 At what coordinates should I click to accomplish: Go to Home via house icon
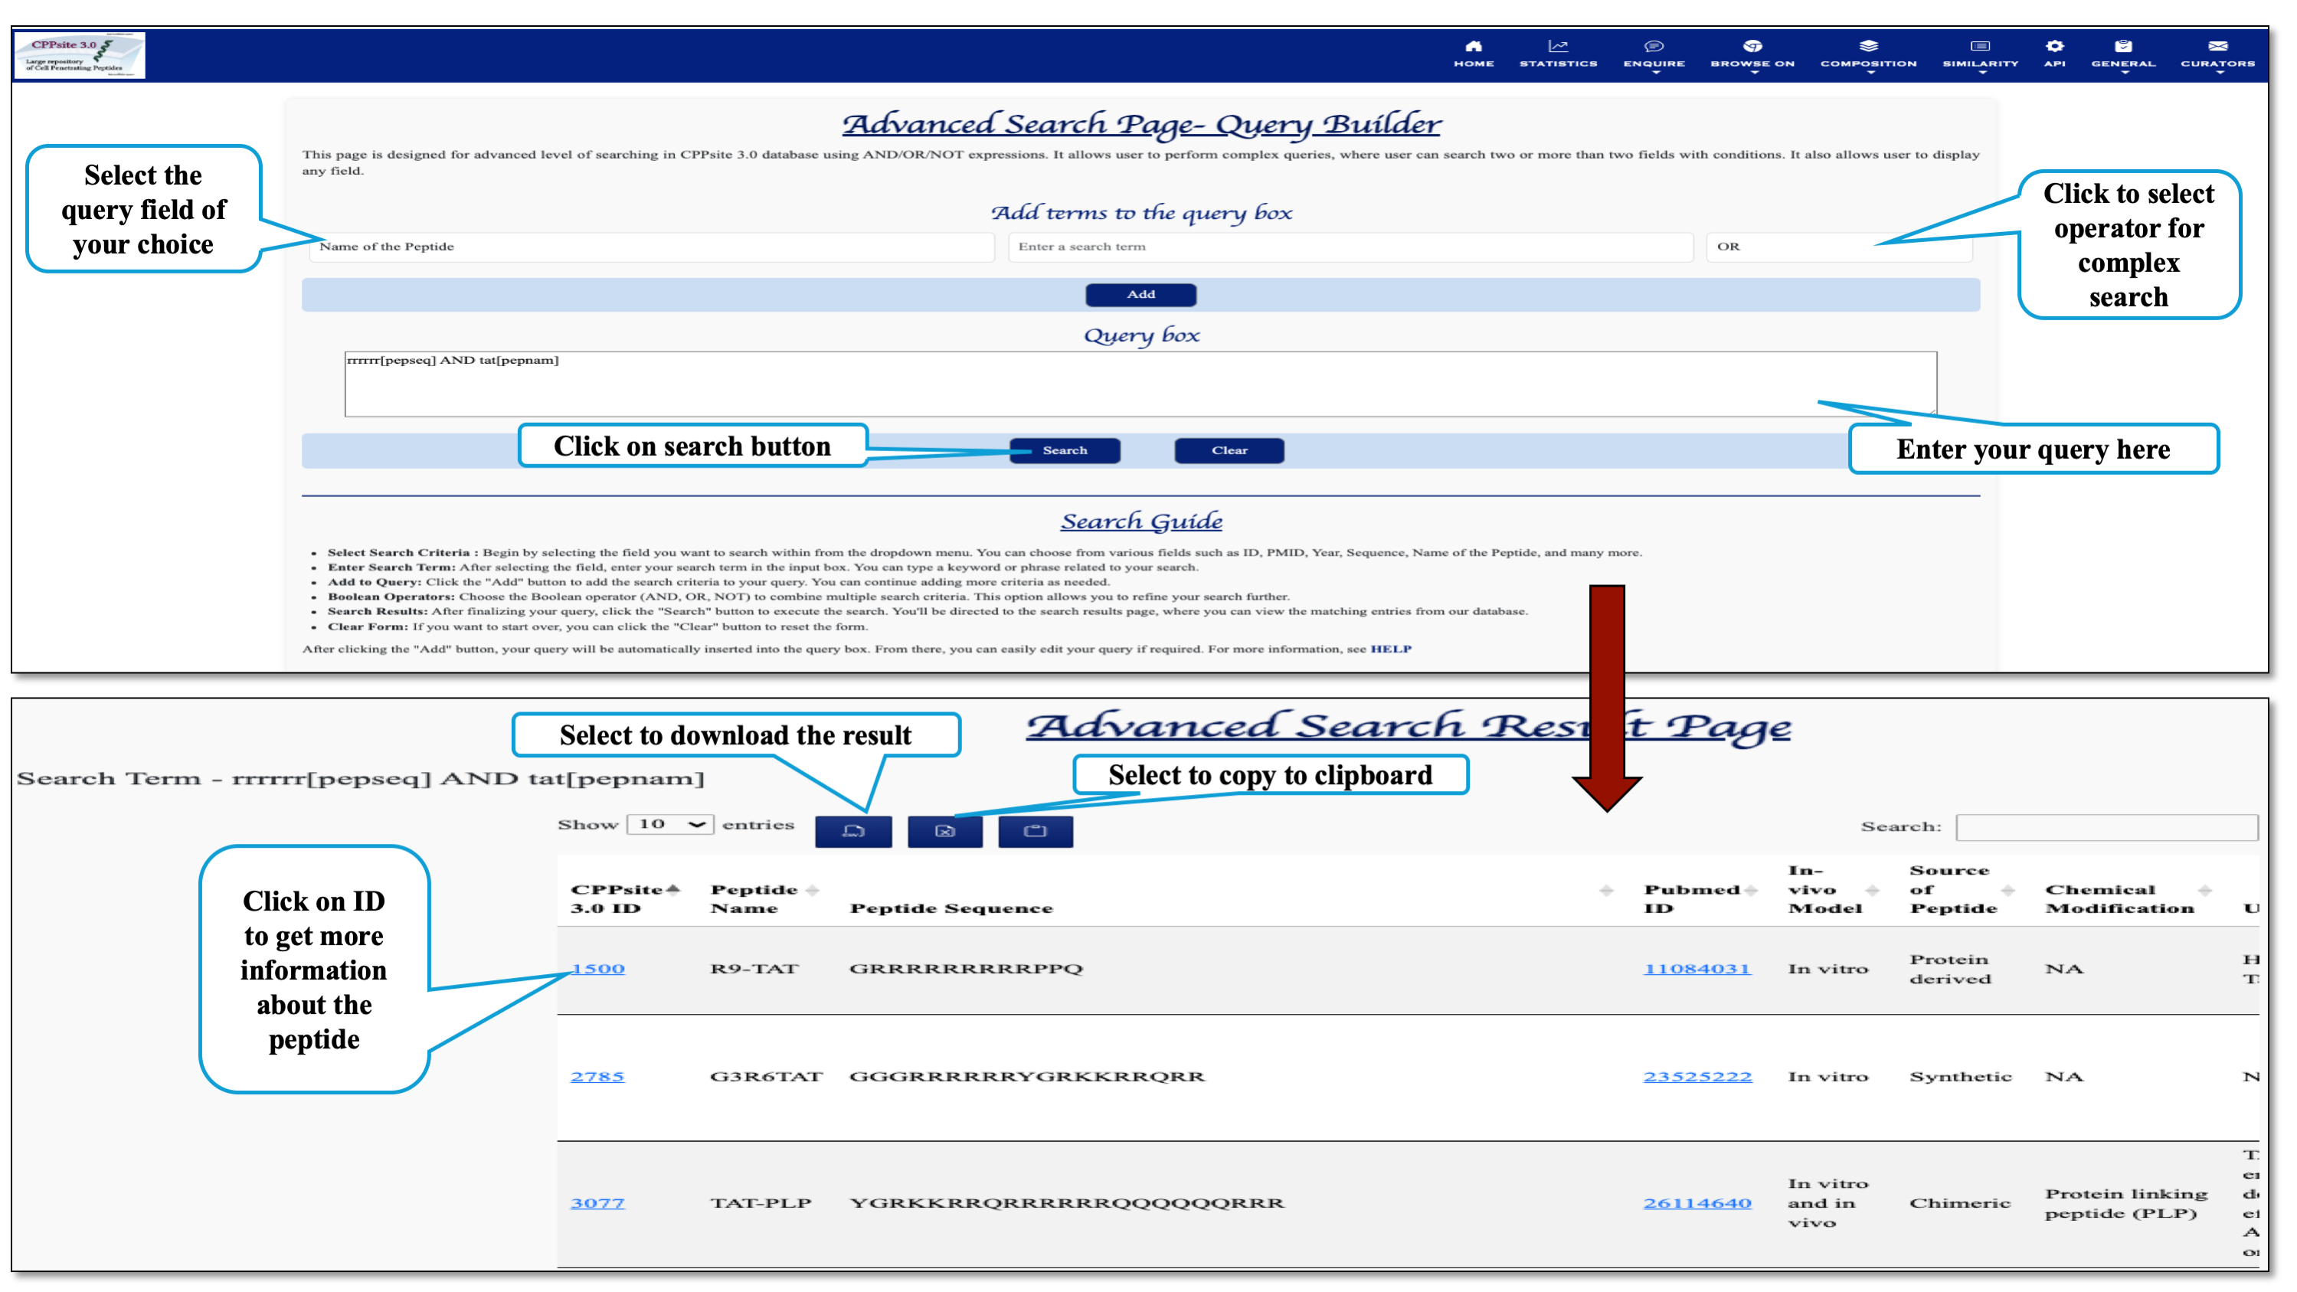click(1473, 47)
